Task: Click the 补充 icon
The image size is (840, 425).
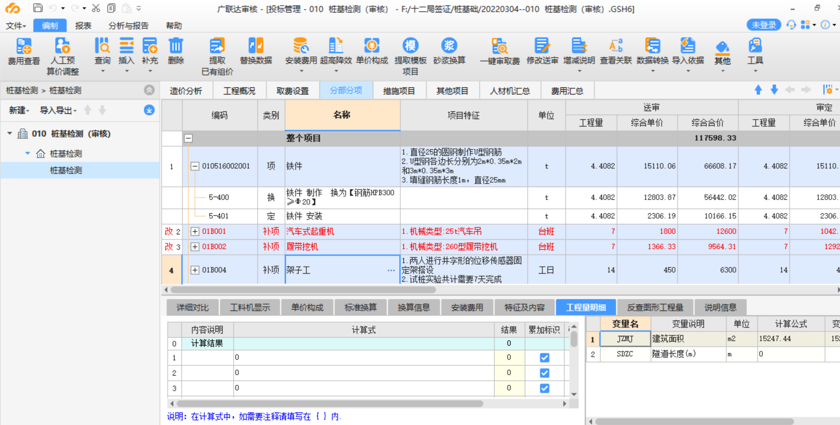Action: 150,46
